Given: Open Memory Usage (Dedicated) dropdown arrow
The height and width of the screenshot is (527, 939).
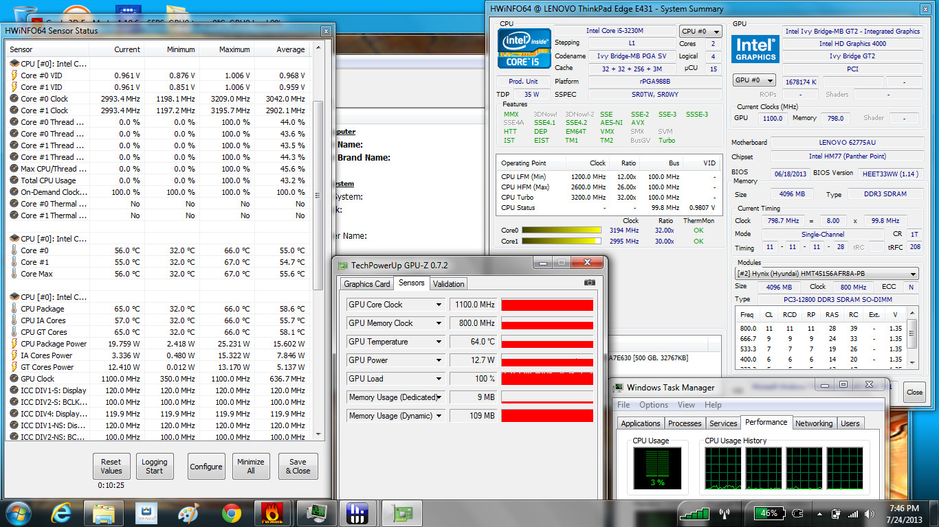Looking at the screenshot, I should (439, 397).
